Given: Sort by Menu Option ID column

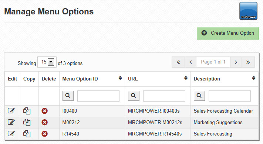Looking at the screenshot, I should coord(120,78).
